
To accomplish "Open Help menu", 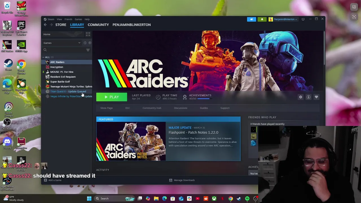I will pos(87,19).
